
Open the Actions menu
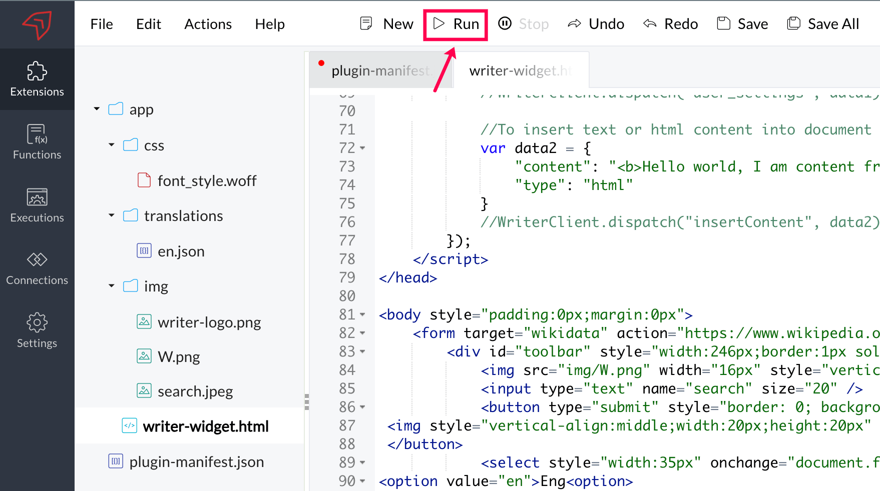point(208,24)
